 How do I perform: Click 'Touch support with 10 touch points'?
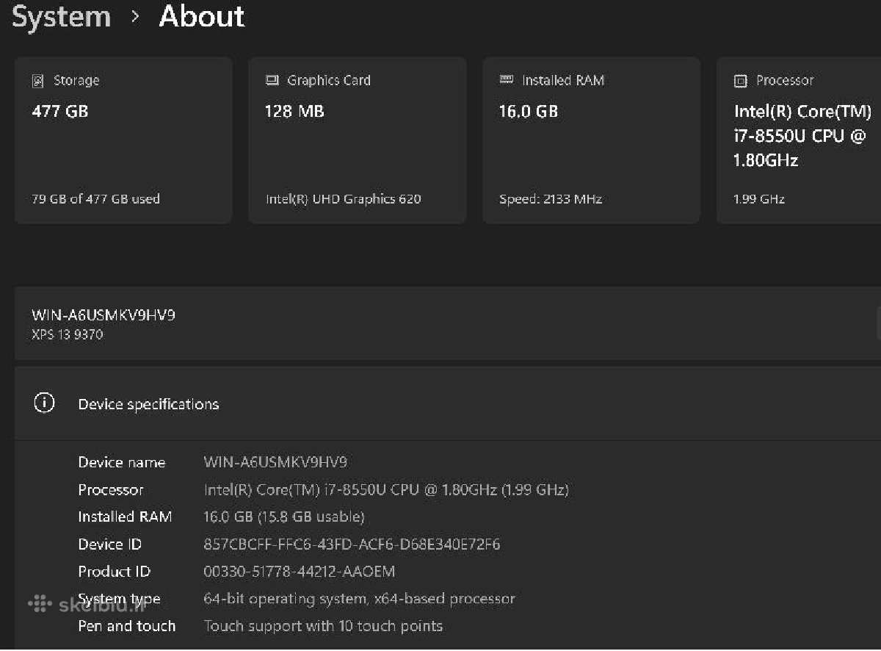tap(323, 626)
